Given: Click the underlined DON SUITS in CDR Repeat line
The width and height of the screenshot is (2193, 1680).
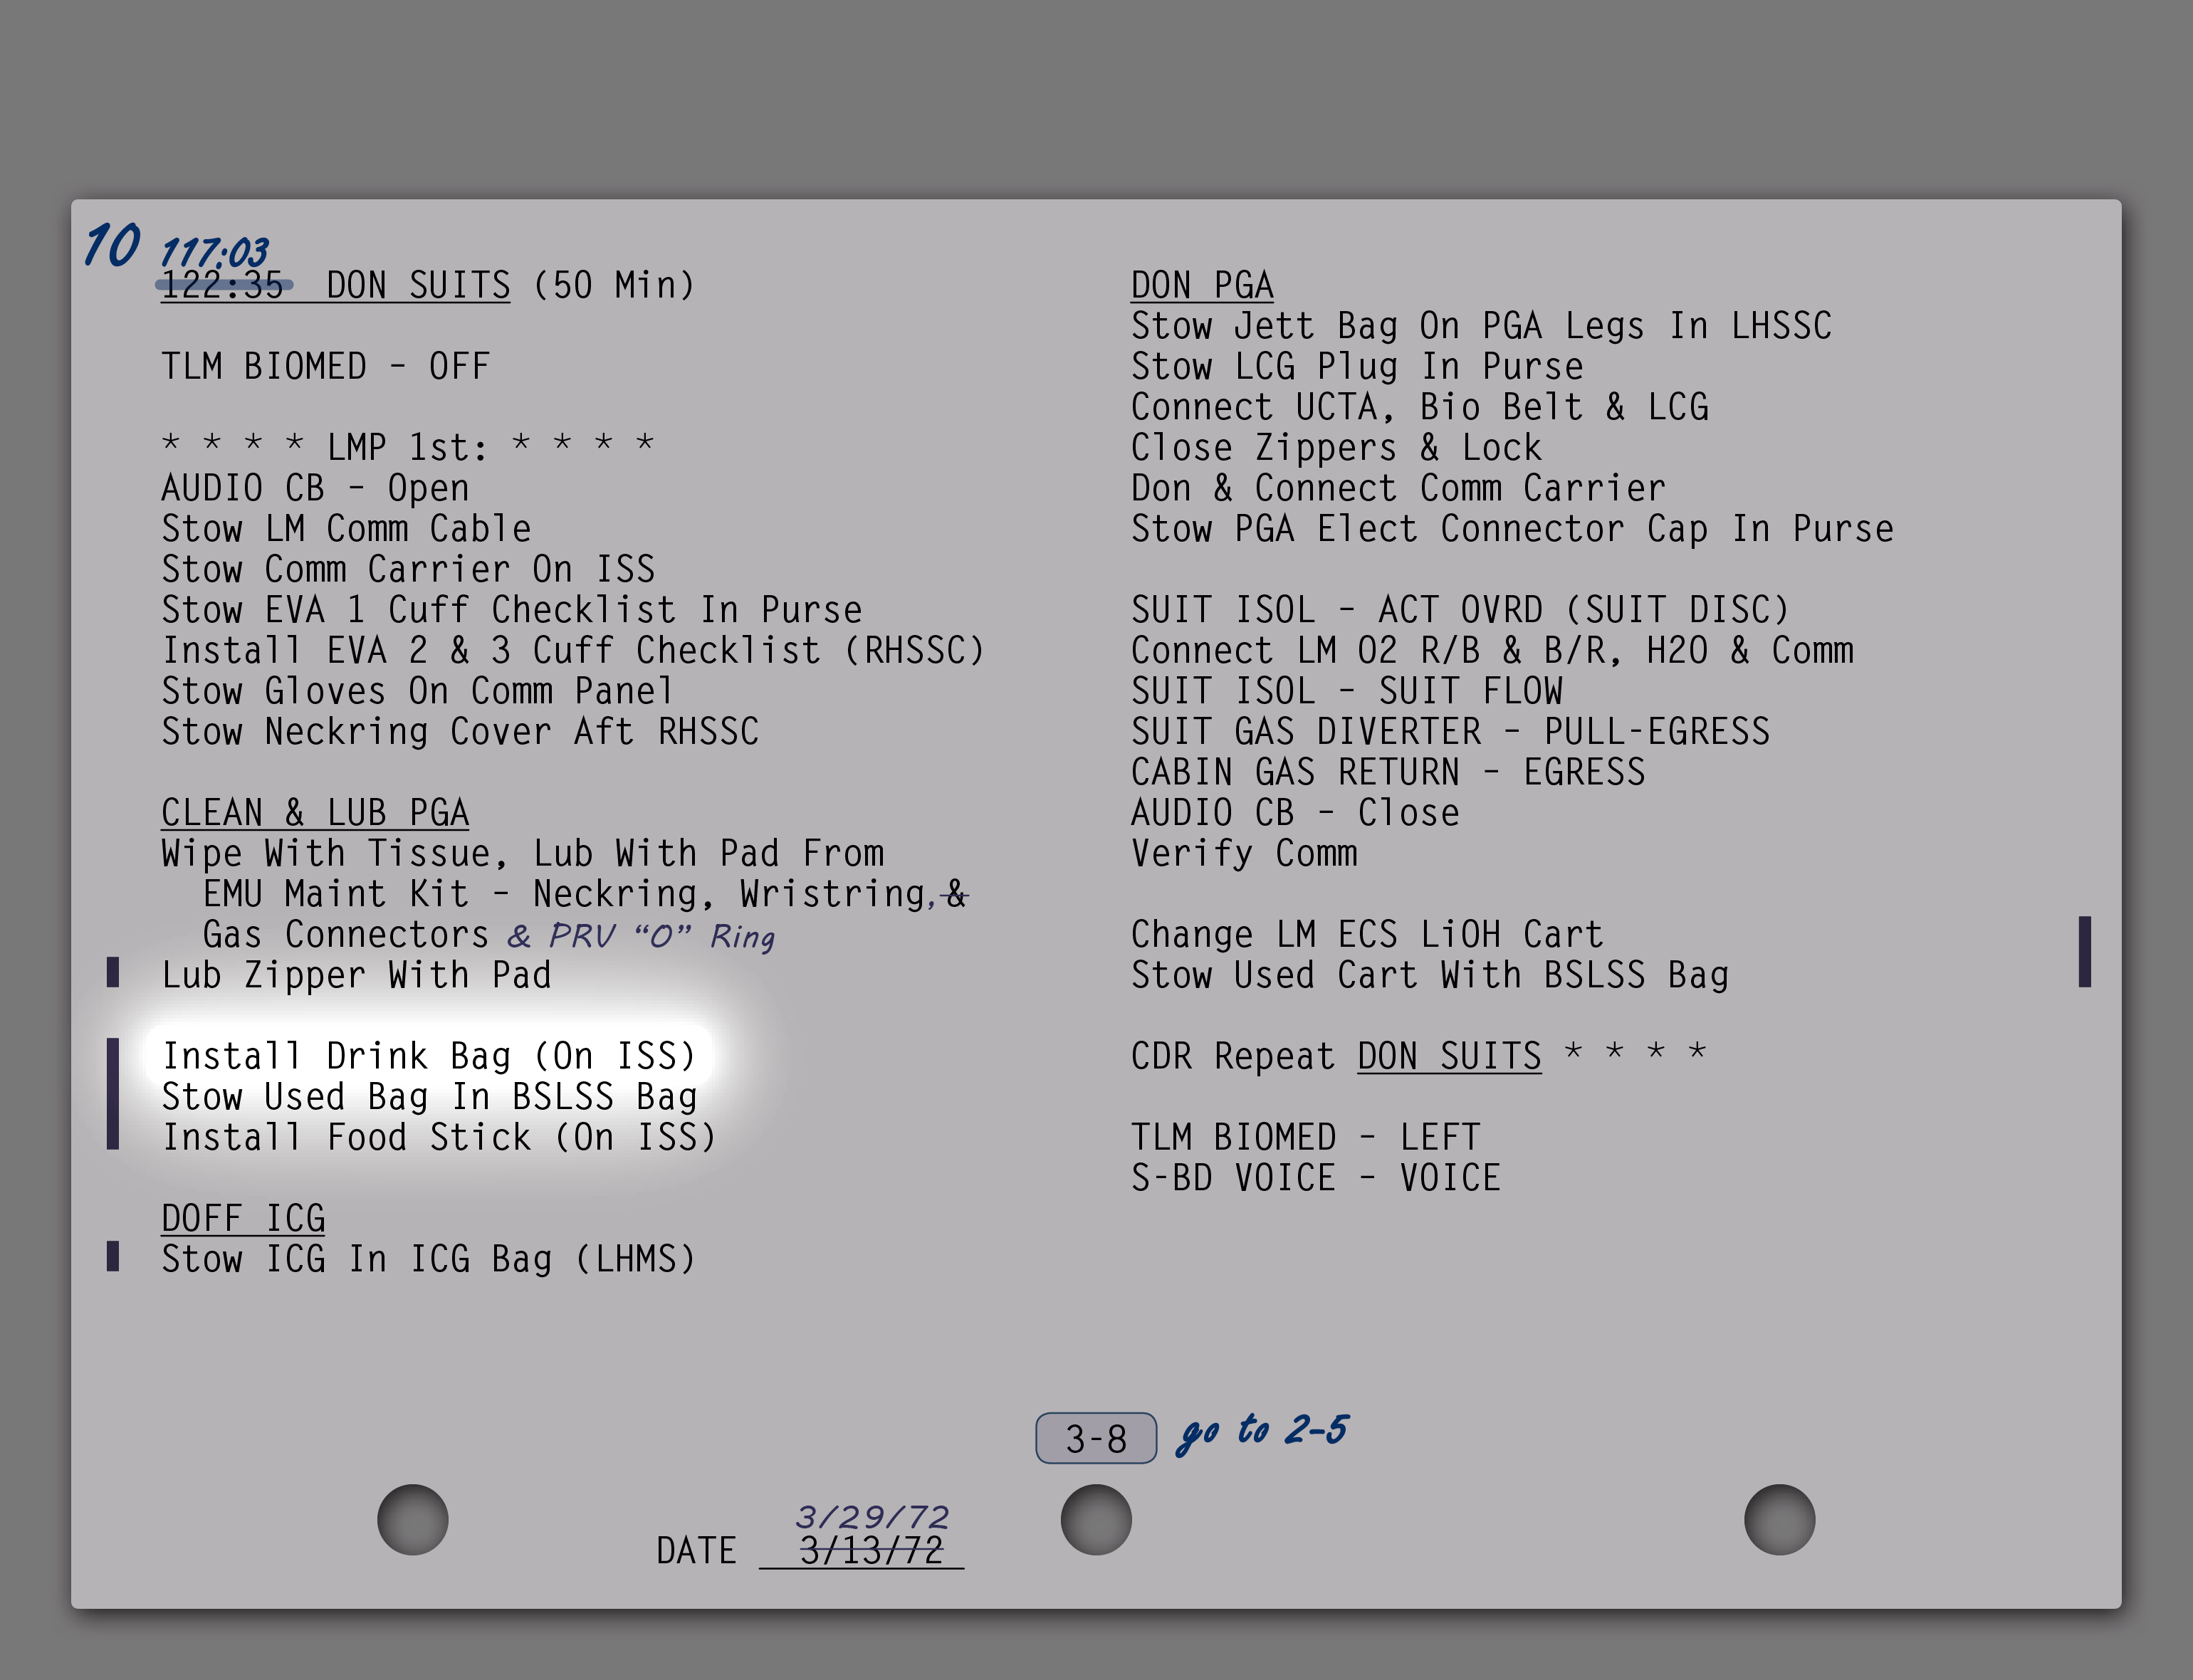Looking at the screenshot, I should [x=1448, y=1057].
